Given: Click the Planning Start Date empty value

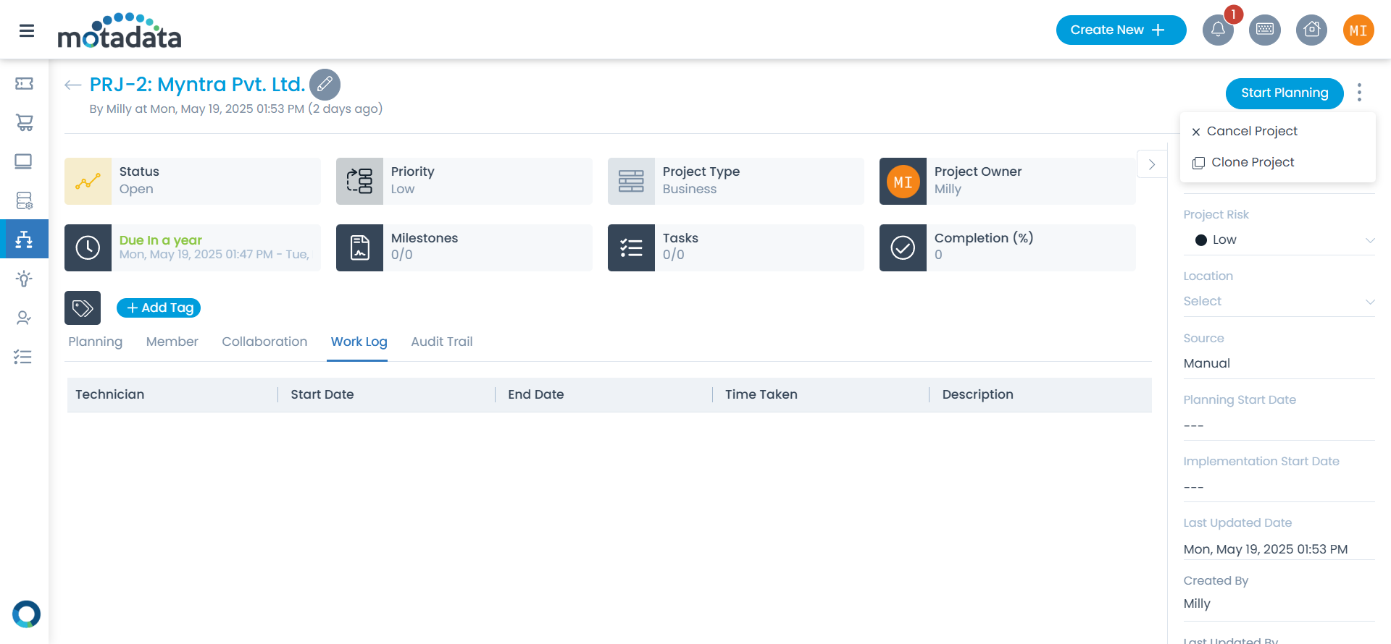Looking at the screenshot, I should (x=1194, y=425).
